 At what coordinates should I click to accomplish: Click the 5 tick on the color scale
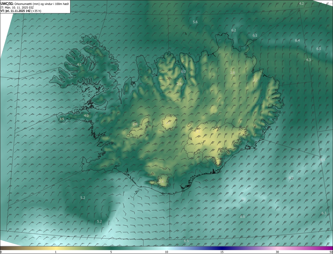coord(111,252)
